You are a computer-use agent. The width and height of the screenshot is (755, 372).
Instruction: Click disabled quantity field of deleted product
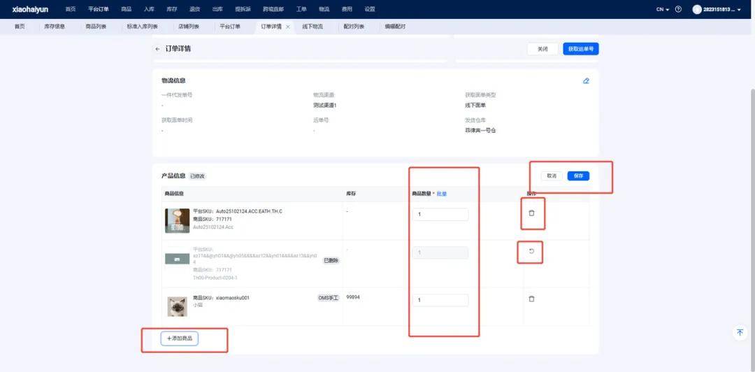pos(440,253)
